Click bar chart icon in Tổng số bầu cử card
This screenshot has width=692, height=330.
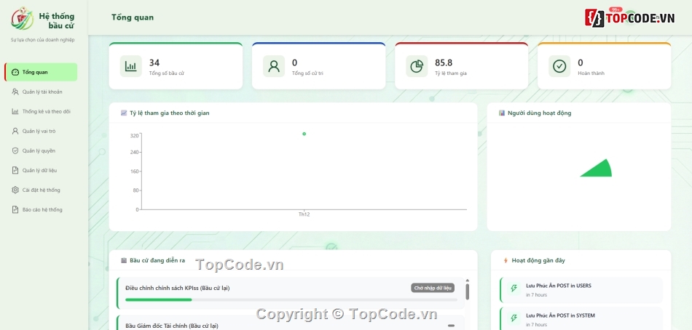pos(130,66)
